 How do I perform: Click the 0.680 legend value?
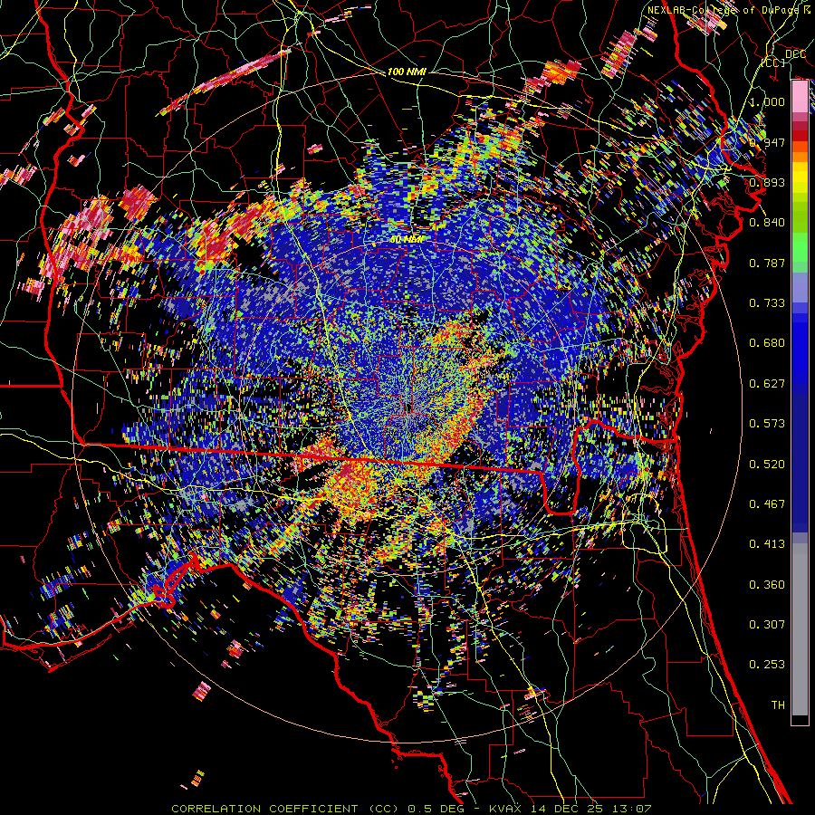767,343
